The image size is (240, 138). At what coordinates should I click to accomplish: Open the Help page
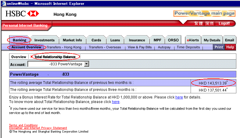coord(230,47)
